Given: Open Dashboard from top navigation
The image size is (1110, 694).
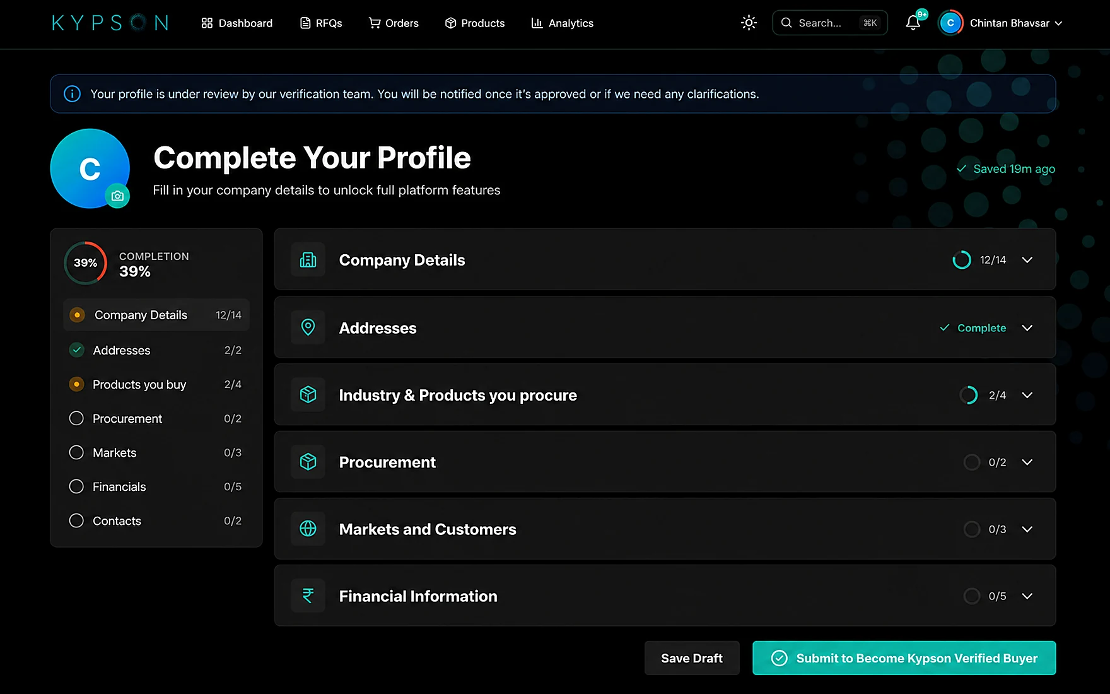Looking at the screenshot, I should 237,23.
